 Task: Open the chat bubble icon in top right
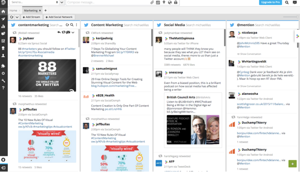295,3
